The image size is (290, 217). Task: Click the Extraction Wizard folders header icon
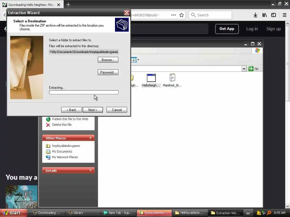tap(122, 25)
